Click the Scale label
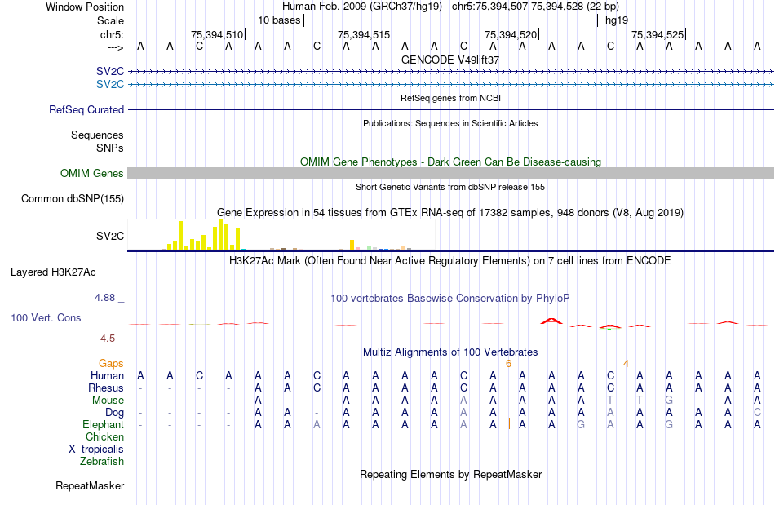This screenshot has width=775, height=505. pos(110,20)
